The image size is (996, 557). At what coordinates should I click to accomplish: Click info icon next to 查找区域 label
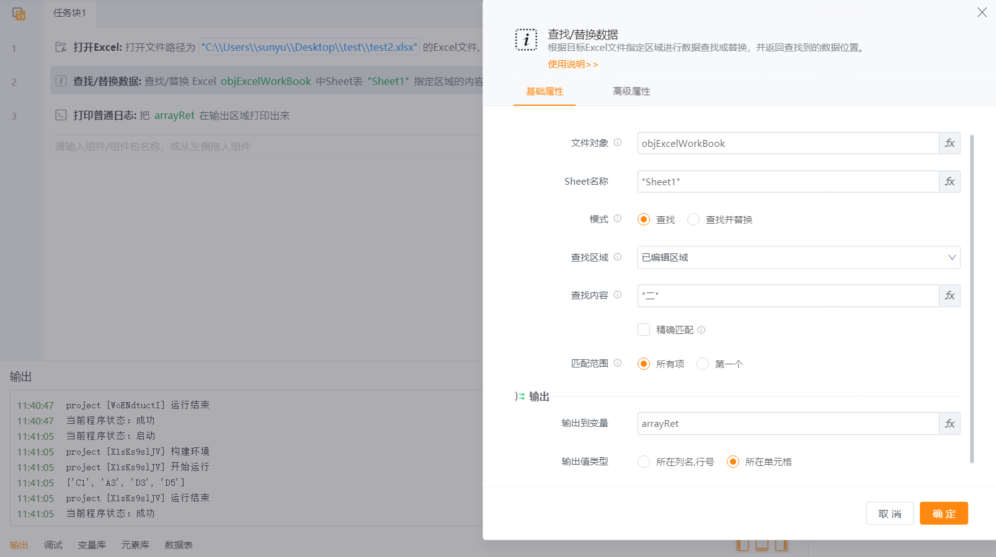[618, 257]
